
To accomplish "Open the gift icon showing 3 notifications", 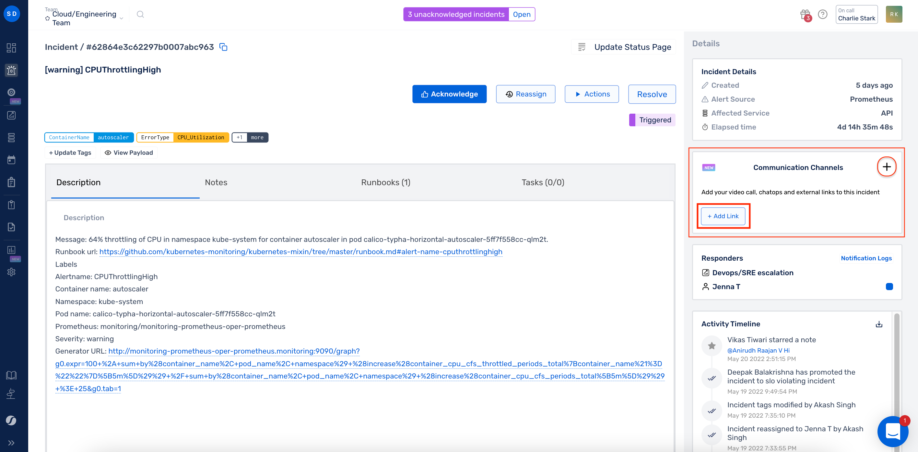I will [x=805, y=14].
